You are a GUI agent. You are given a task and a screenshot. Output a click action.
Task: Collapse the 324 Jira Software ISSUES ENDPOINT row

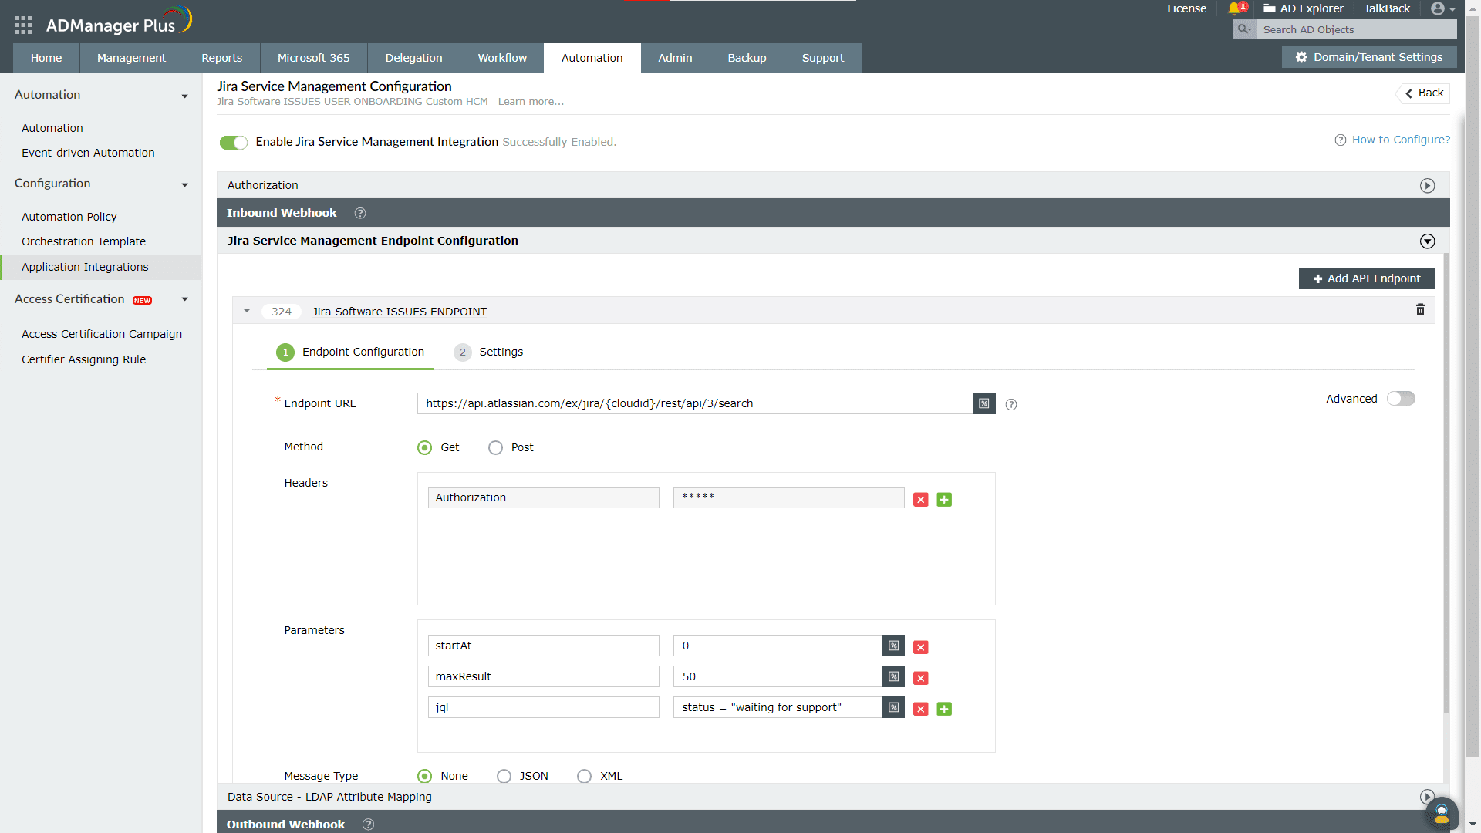click(x=247, y=311)
